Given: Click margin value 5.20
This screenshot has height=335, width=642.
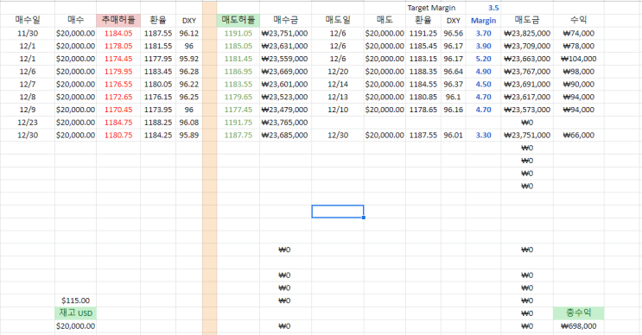Looking at the screenshot, I should (483, 59).
